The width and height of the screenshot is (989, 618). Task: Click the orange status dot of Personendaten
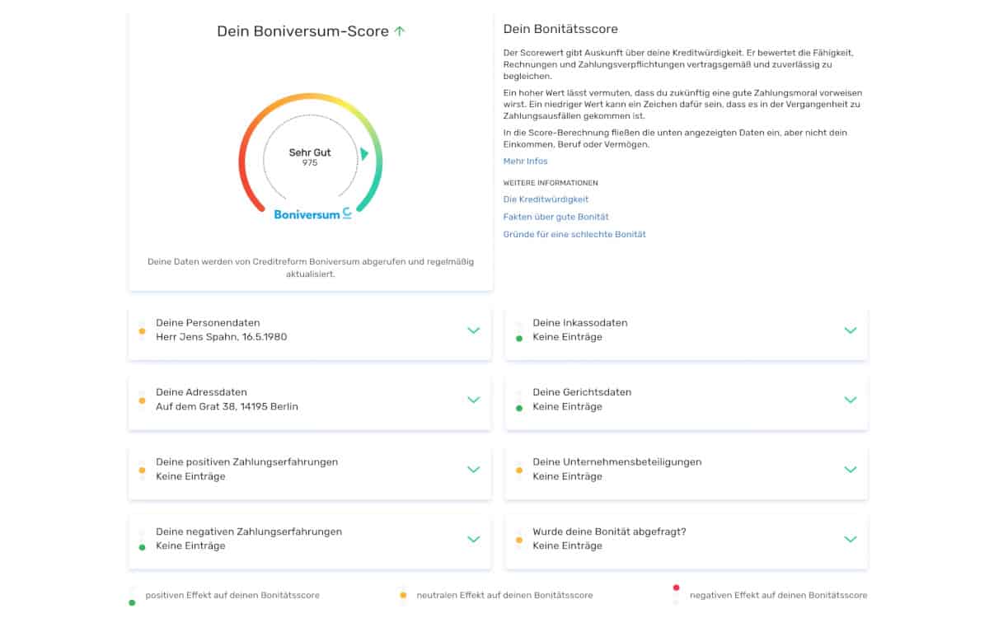[142, 331]
